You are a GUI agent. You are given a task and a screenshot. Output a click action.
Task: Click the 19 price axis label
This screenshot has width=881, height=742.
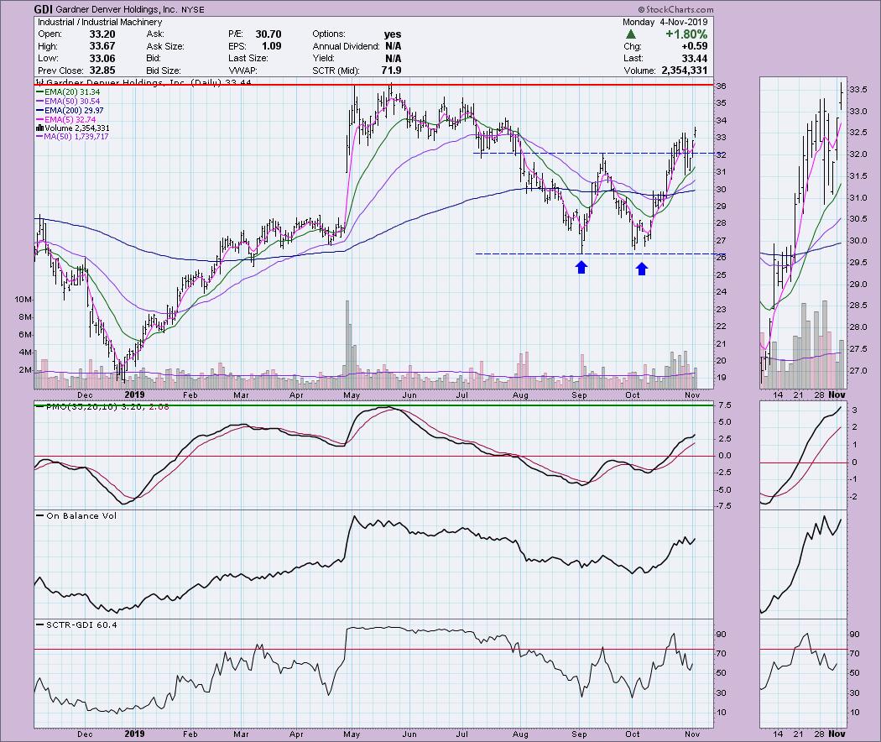[721, 378]
